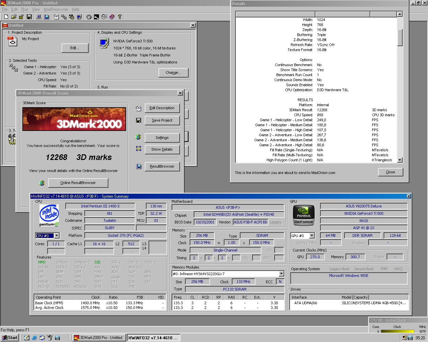Launch Internet Explorer from quick launch
This screenshot has width=428, height=342.
point(34,338)
